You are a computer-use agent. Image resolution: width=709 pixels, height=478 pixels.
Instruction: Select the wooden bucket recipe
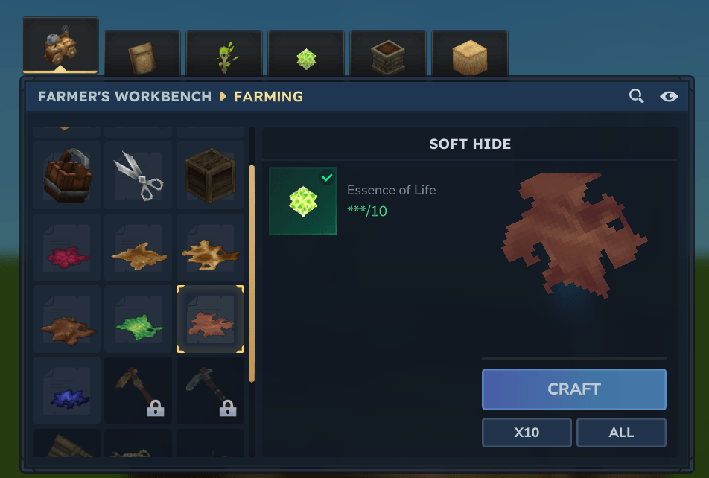pyautogui.click(x=66, y=175)
